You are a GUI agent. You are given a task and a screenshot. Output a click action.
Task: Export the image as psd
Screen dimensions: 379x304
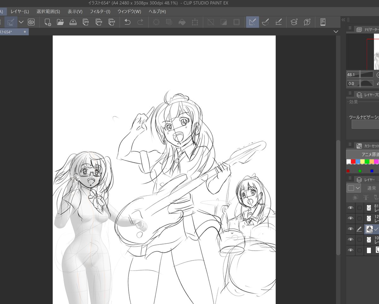pyautogui.click(x=111, y=22)
